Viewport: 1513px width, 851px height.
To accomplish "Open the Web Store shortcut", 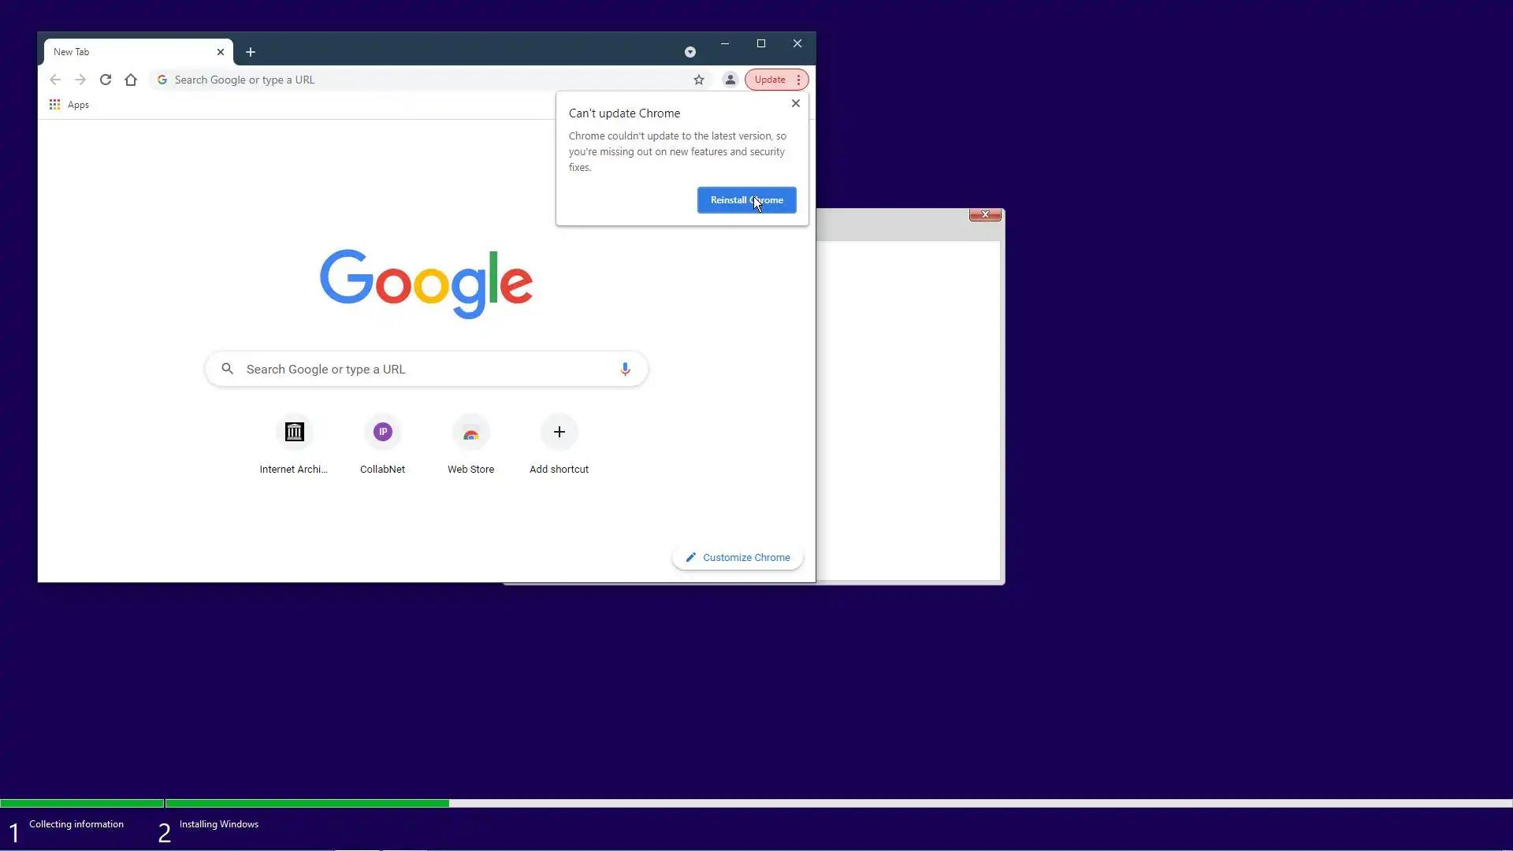I will click(470, 433).
